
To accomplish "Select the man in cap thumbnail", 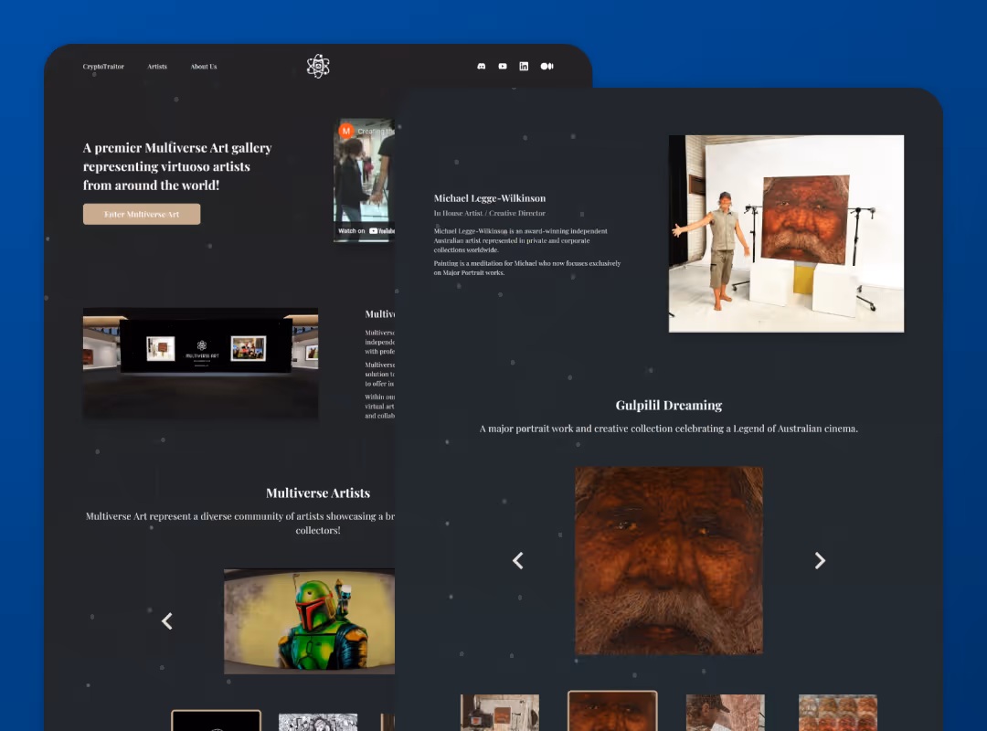I will pos(725,712).
